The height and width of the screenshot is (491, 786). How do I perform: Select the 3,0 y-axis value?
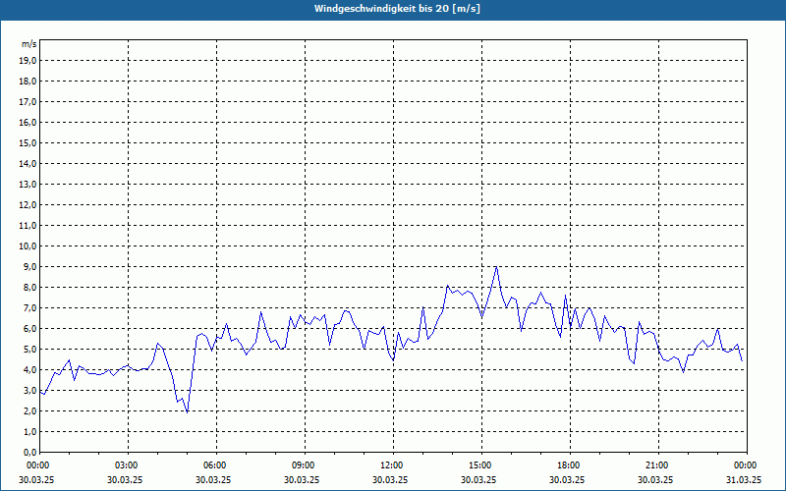point(29,390)
